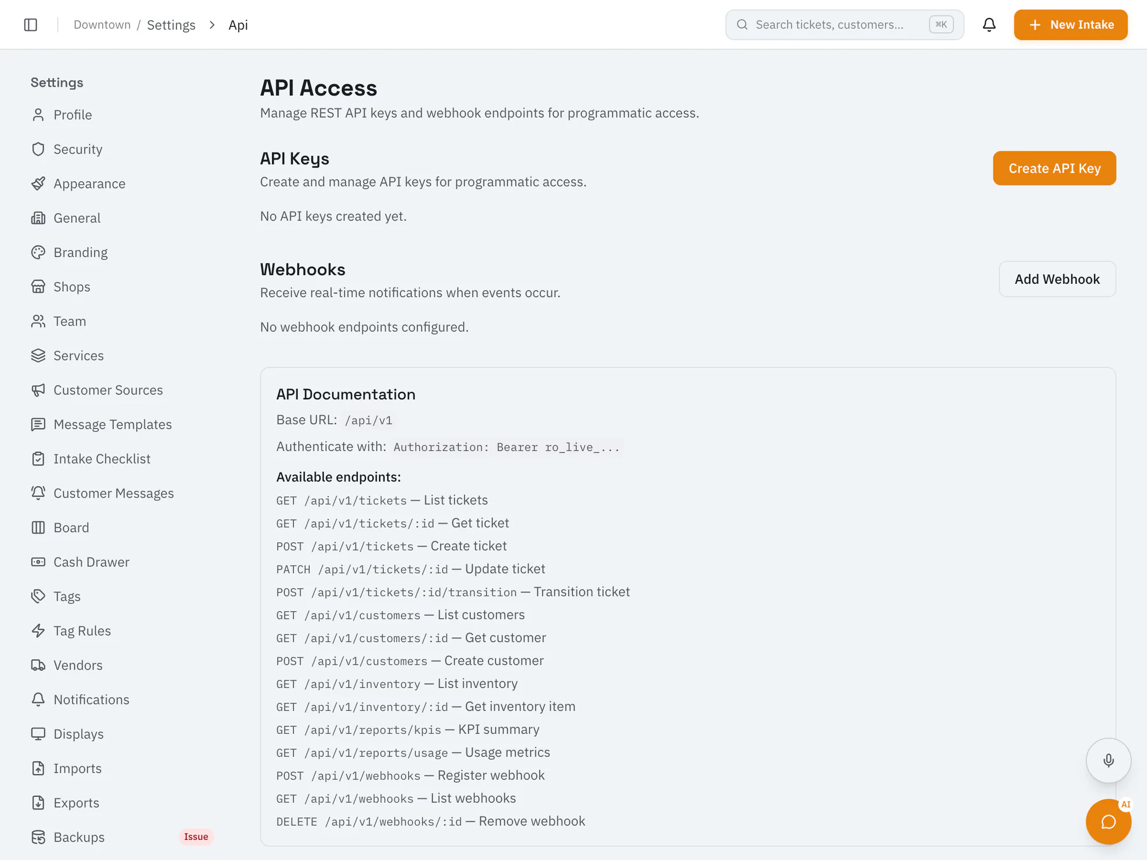Click 'Authorization: Bearer ro_live_...' code text
The height and width of the screenshot is (860, 1147).
click(x=506, y=447)
